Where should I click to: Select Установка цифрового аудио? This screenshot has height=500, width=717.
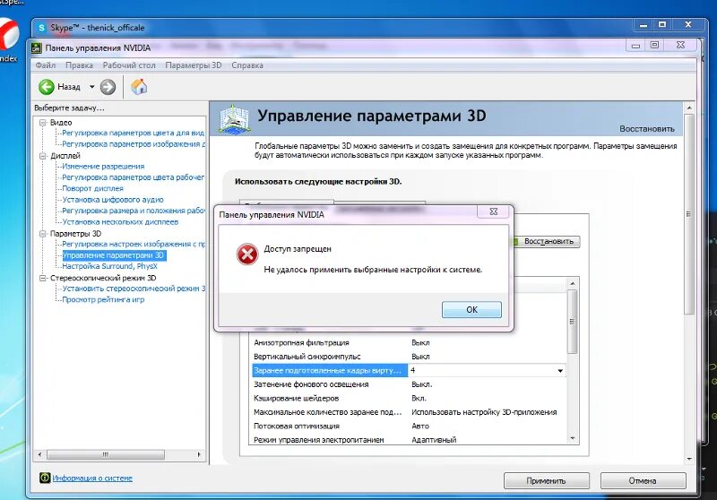(x=113, y=200)
